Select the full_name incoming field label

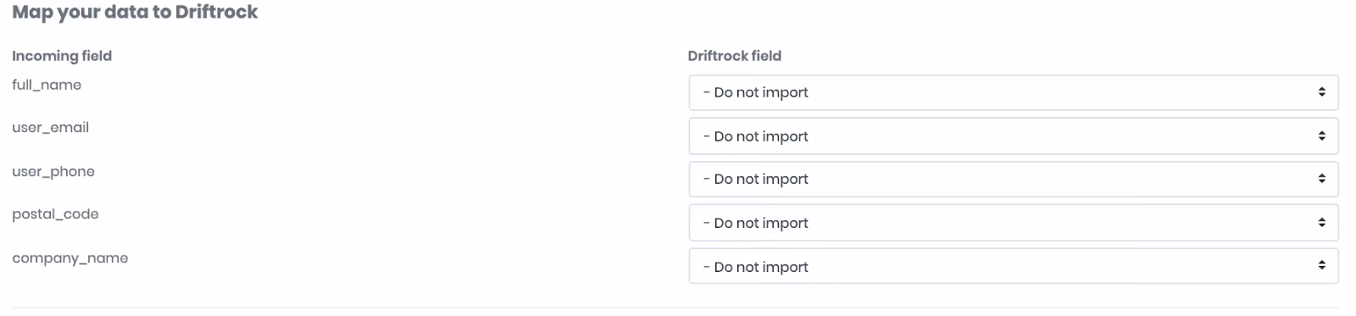[x=47, y=85]
